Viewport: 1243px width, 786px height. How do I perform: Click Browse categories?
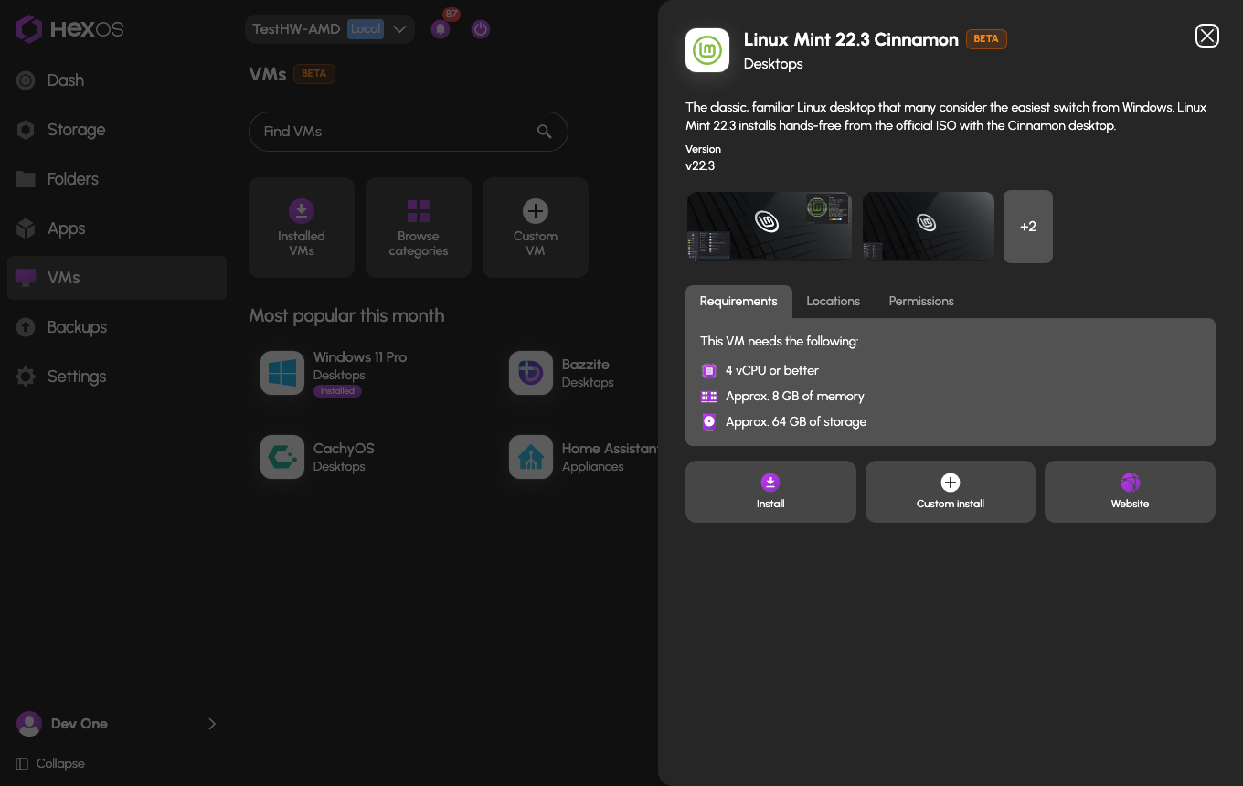[x=419, y=228]
